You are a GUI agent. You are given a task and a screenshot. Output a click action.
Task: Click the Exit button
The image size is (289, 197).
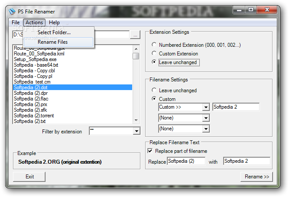[x=29, y=177]
